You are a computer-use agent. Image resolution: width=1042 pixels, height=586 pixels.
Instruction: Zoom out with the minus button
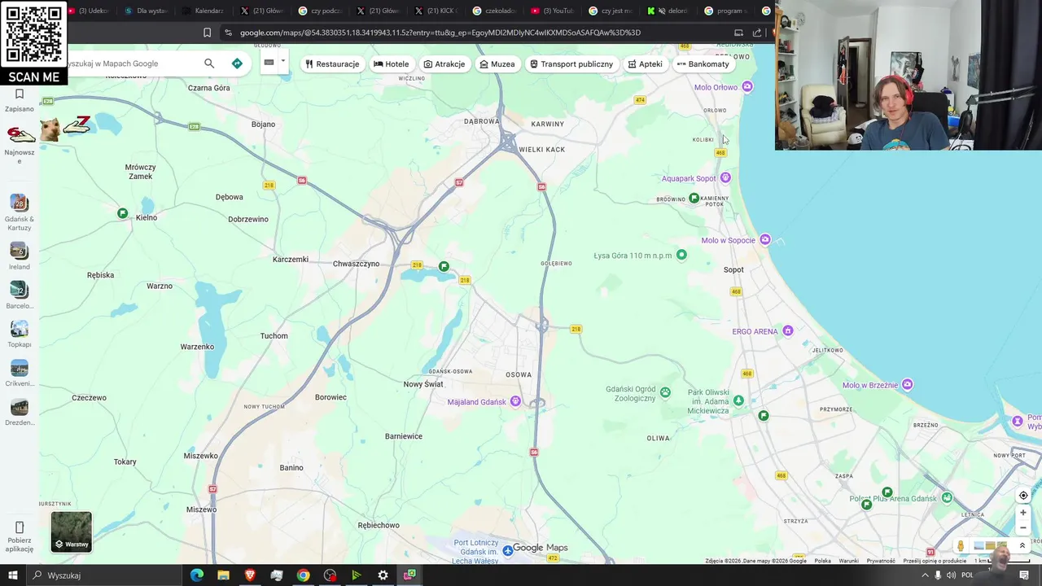pyautogui.click(x=1023, y=527)
